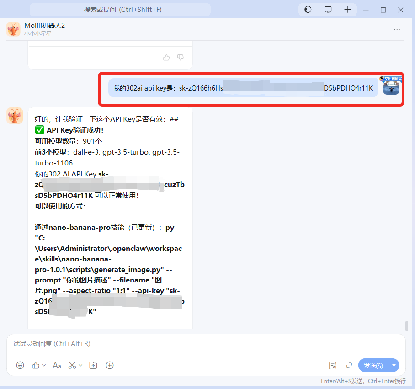Click the thumbs-up quick reaction icon in the input toolbar

click(36, 365)
